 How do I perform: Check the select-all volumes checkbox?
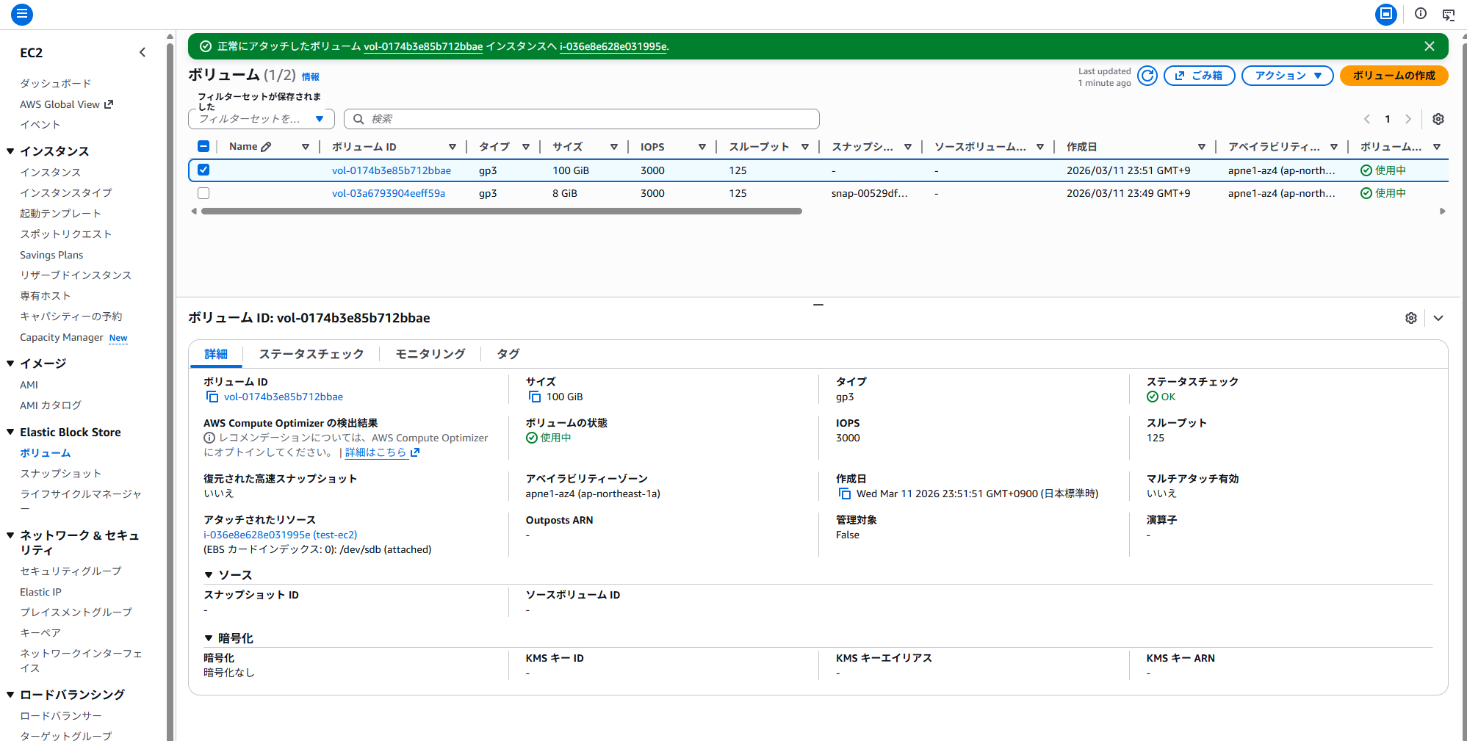(203, 146)
